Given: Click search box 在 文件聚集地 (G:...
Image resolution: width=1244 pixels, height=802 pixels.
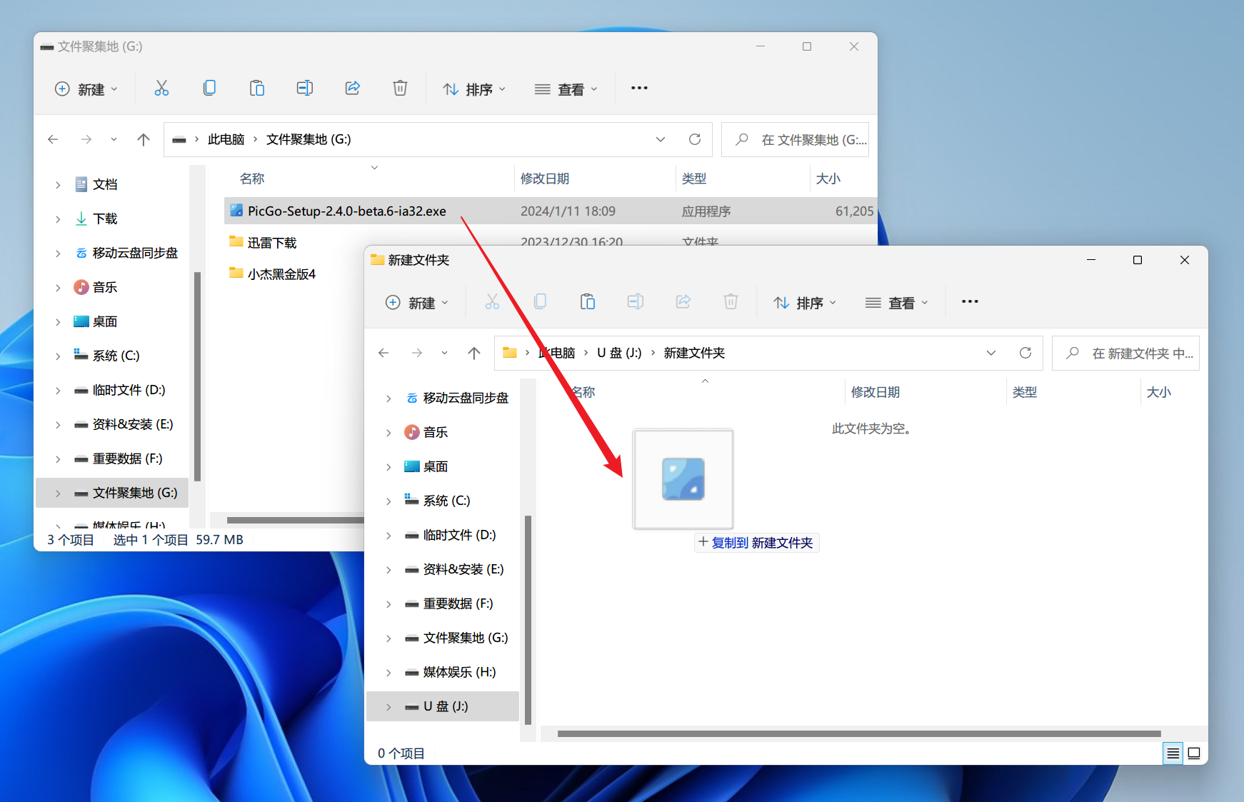Looking at the screenshot, I should (795, 139).
